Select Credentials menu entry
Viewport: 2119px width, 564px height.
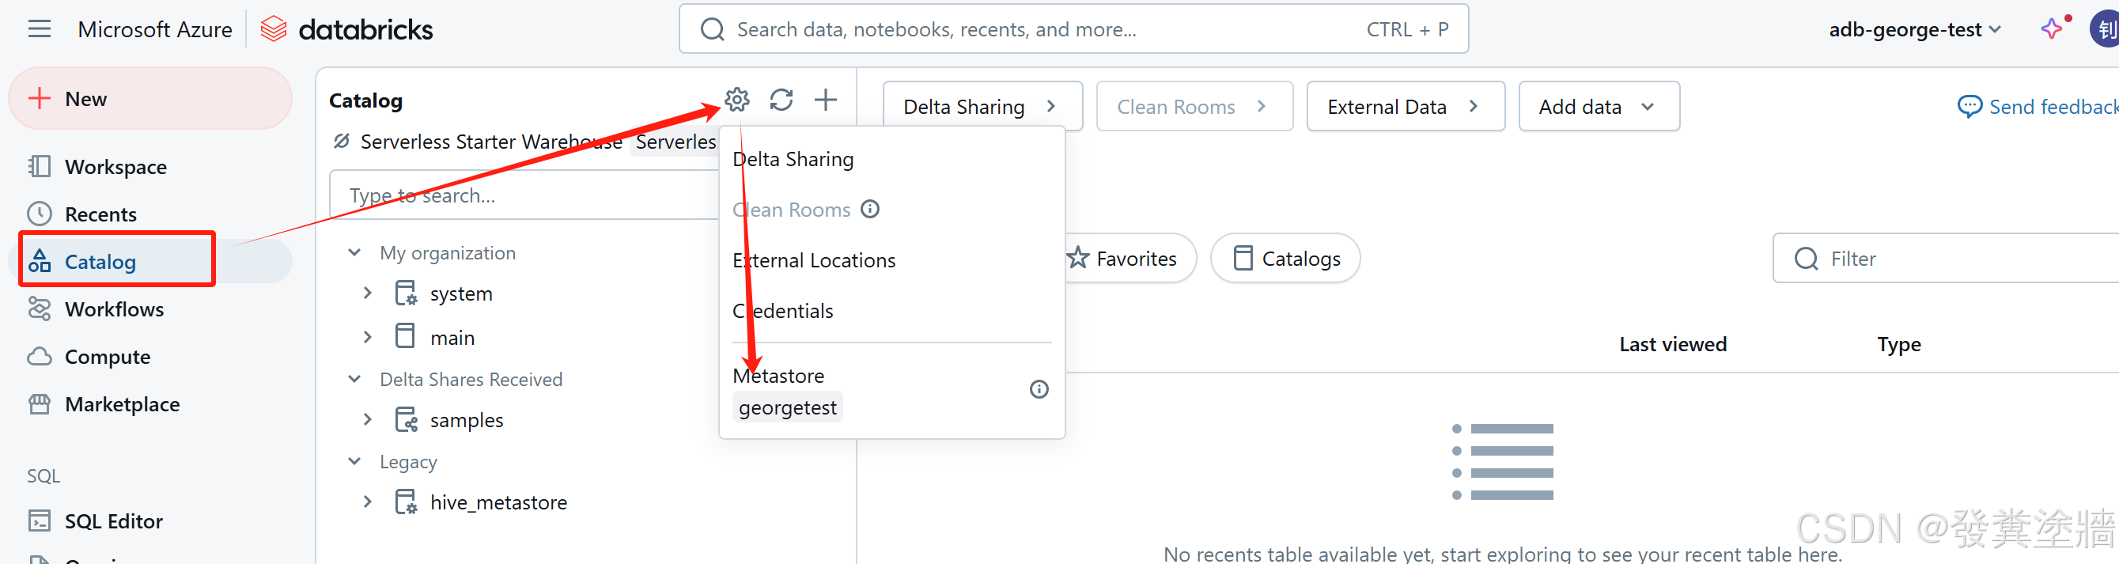tap(782, 311)
